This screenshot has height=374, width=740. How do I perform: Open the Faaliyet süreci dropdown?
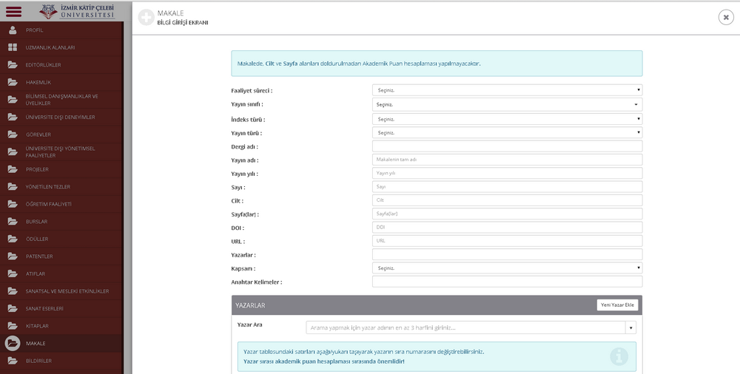[x=508, y=90]
